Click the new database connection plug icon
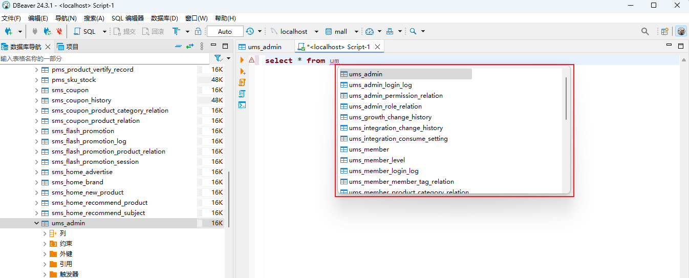This screenshot has height=278, width=689. pyautogui.click(x=9, y=31)
